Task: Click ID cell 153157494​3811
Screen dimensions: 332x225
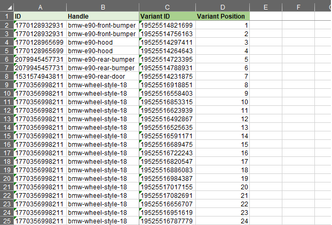Action: pos(40,76)
